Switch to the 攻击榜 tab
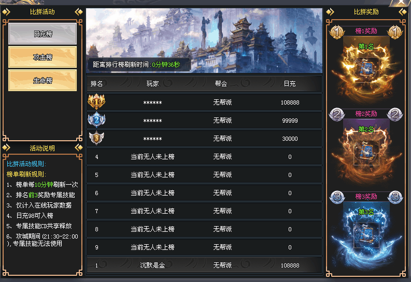 click(x=42, y=57)
